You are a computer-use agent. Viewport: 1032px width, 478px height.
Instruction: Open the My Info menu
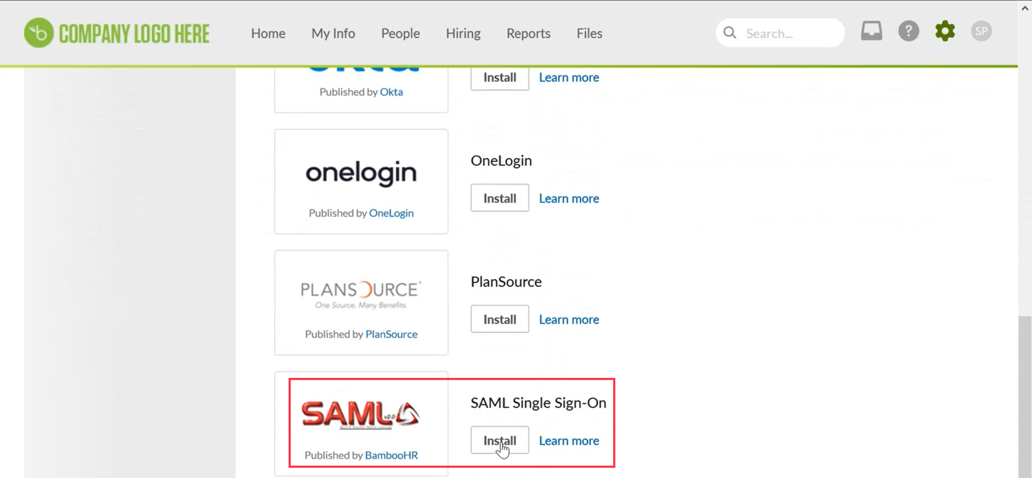(x=333, y=33)
